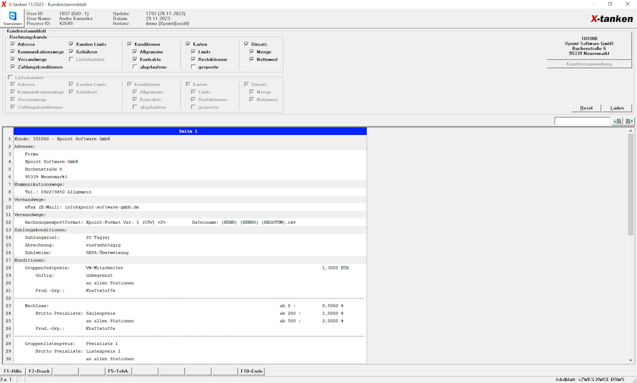
Task: Select line 'Zahlungsziel: 25 Tag(e)'
Action: pyautogui.click(x=190, y=237)
